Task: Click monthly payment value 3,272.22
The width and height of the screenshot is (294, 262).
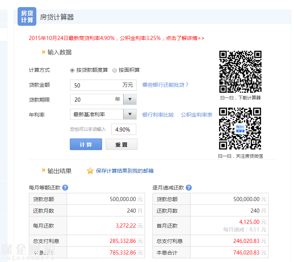Action: [x=126, y=226]
